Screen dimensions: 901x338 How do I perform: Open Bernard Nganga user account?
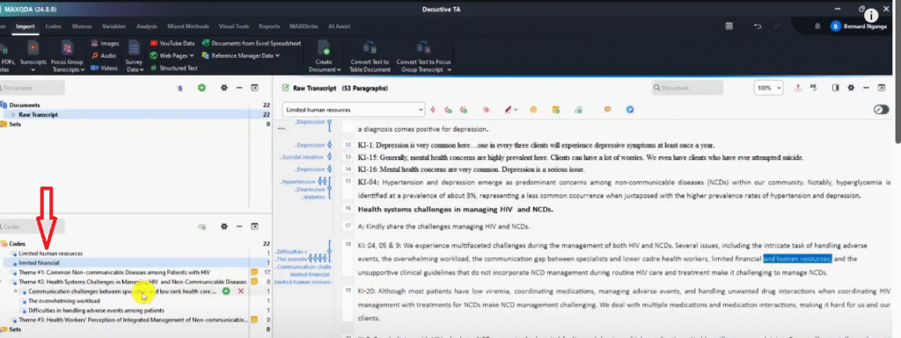click(858, 26)
